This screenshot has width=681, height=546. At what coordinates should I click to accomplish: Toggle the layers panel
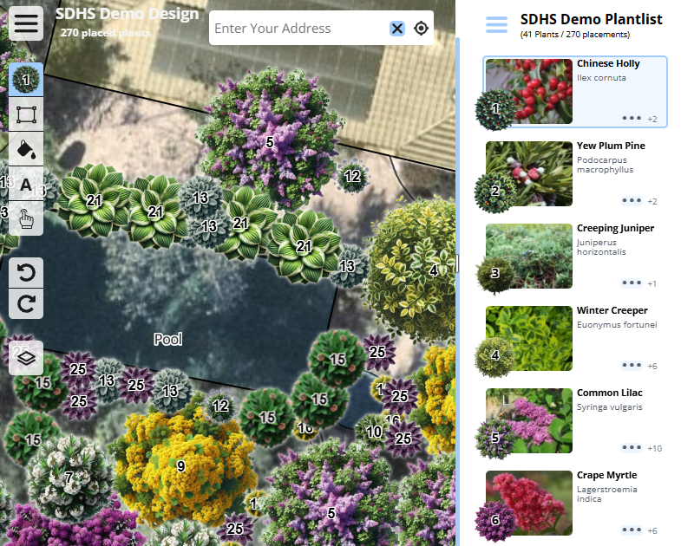pyautogui.click(x=26, y=357)
